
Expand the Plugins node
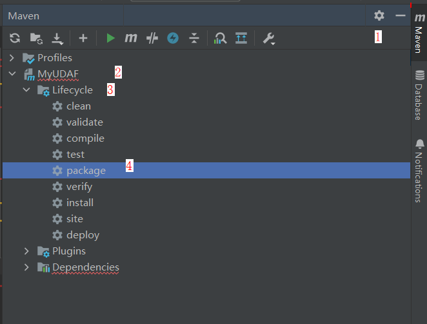coord(26,251)
